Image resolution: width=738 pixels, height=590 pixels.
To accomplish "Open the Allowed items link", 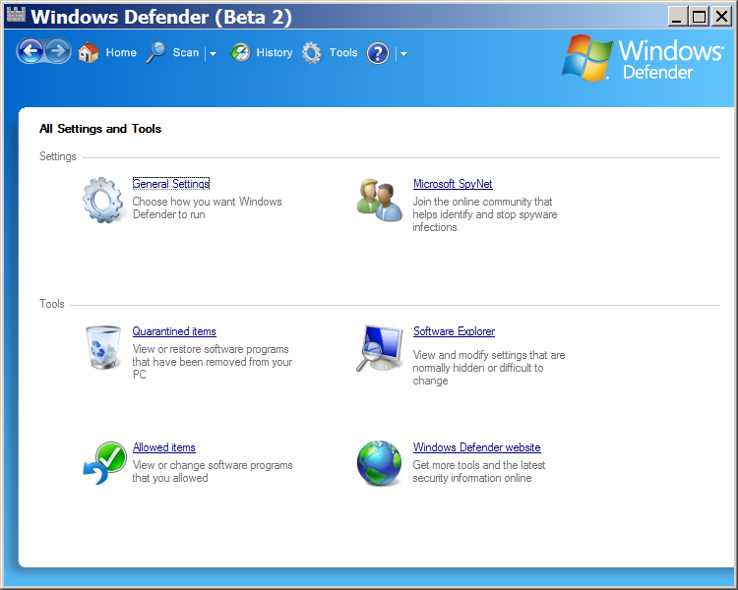I will pyautogui.click(x=163, y=447).
